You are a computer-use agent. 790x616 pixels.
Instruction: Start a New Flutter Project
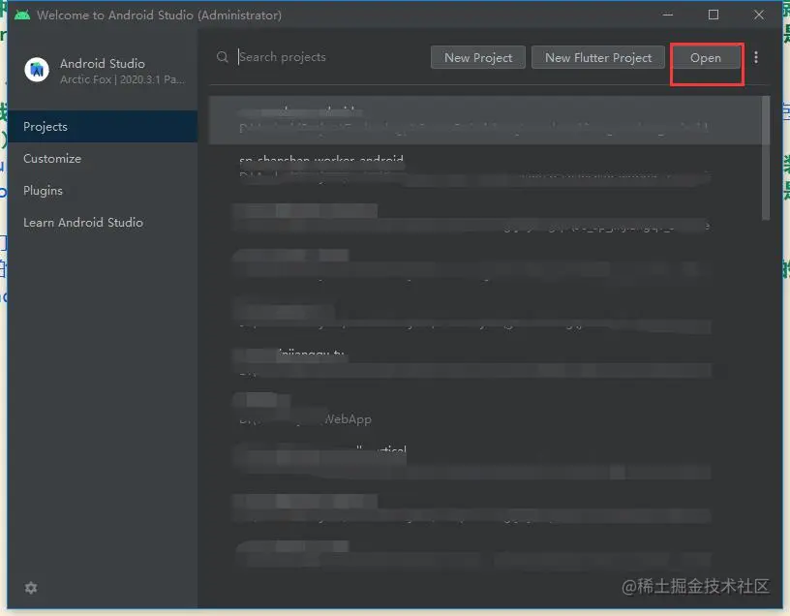[x=598, y=57]
